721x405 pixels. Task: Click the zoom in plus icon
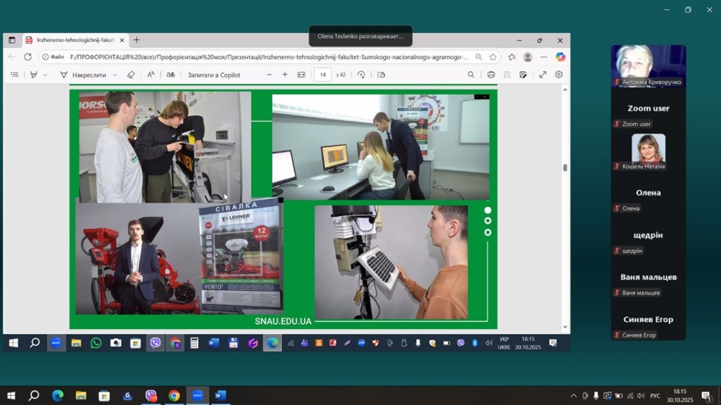pyautogui.click(x=285, y=75)
